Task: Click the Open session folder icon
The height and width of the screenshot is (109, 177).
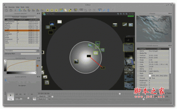Action: (x=11, y=10)
